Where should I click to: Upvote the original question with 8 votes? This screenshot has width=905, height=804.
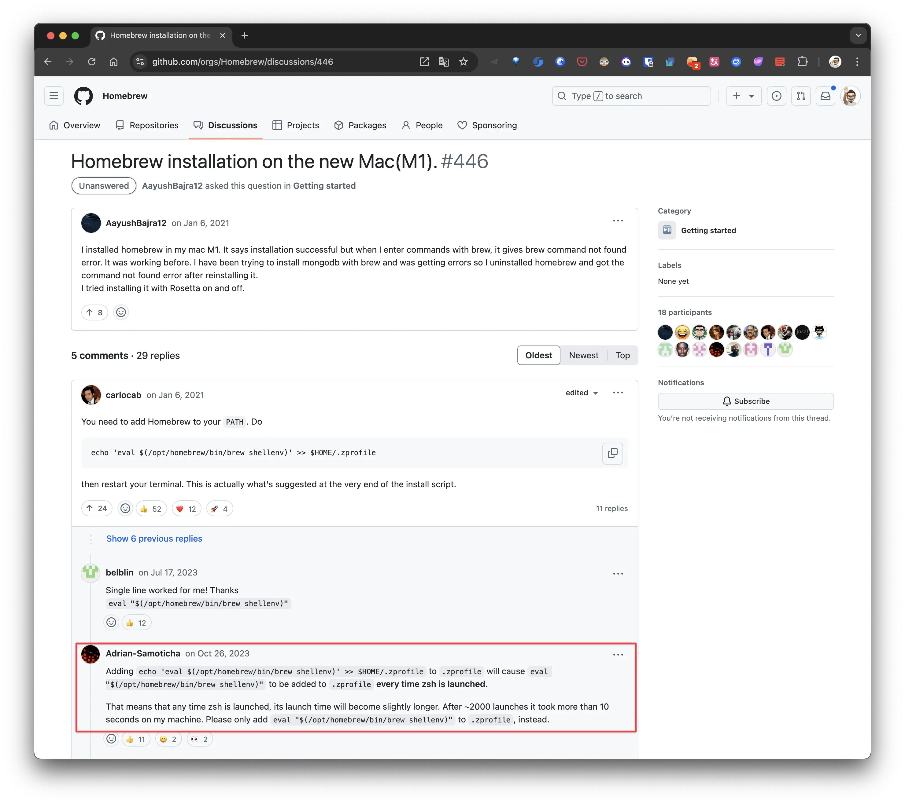point(94,312)
